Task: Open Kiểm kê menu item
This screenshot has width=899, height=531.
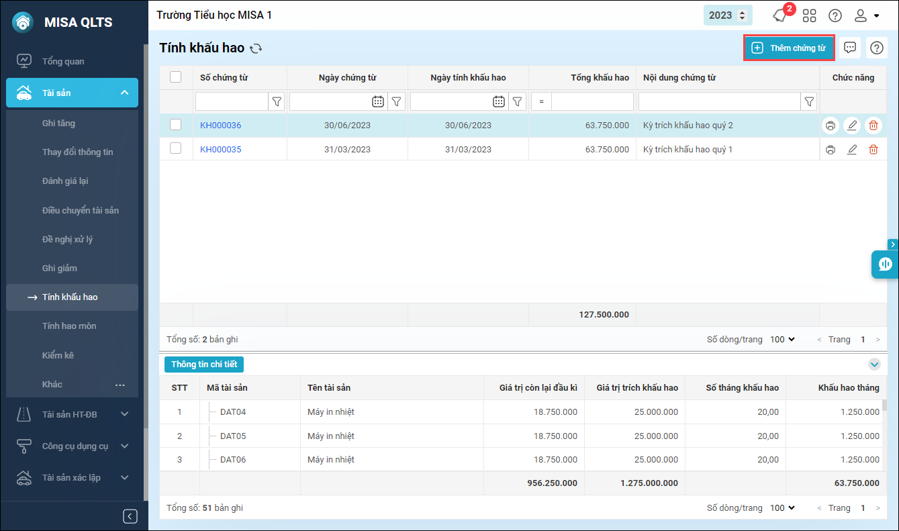Action: (58, 355)
